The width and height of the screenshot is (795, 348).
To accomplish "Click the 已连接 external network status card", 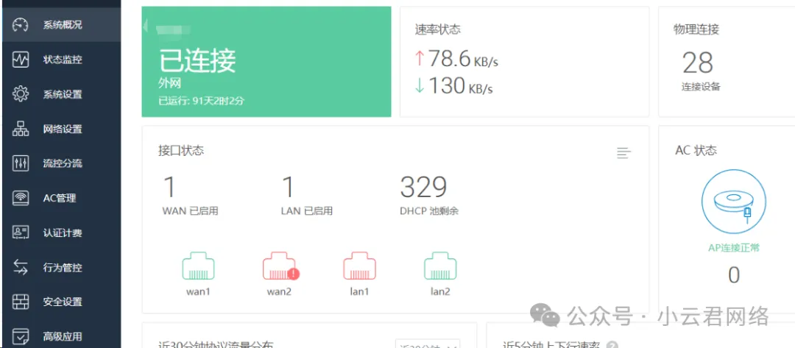I will [266, 62].
